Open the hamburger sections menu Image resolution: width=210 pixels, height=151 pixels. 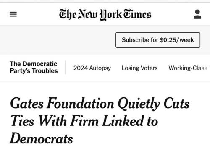click(13, 14)
